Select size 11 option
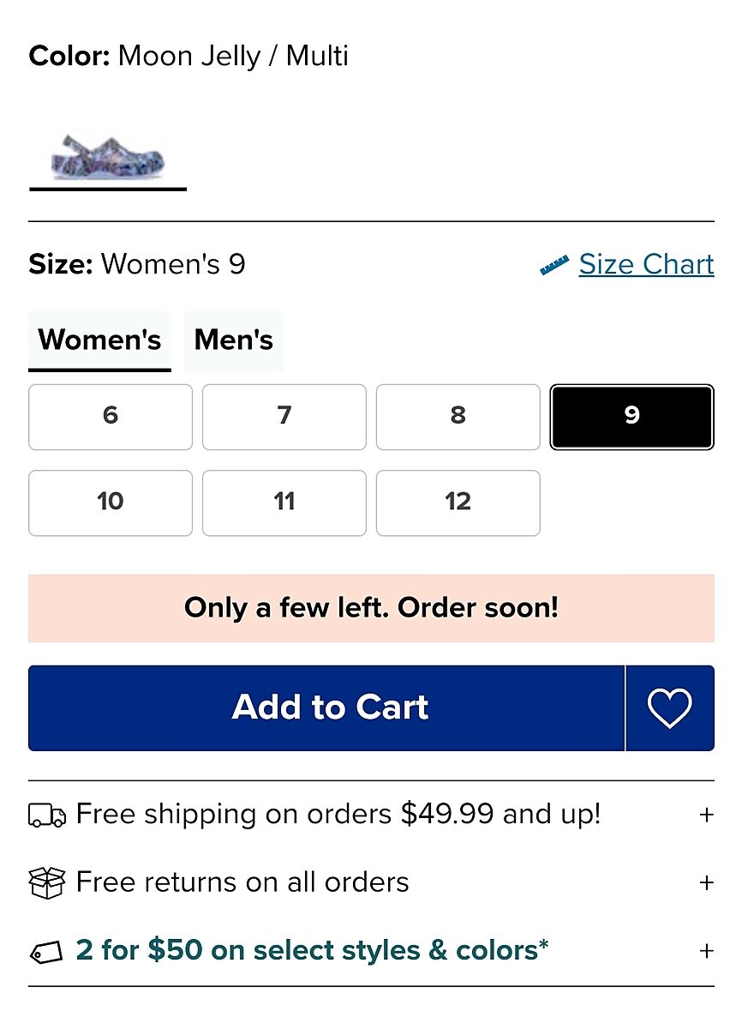 (x=284, y=502)
